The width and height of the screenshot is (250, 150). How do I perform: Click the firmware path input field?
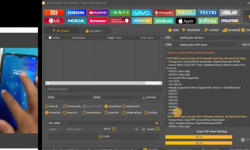coord(110,123)
